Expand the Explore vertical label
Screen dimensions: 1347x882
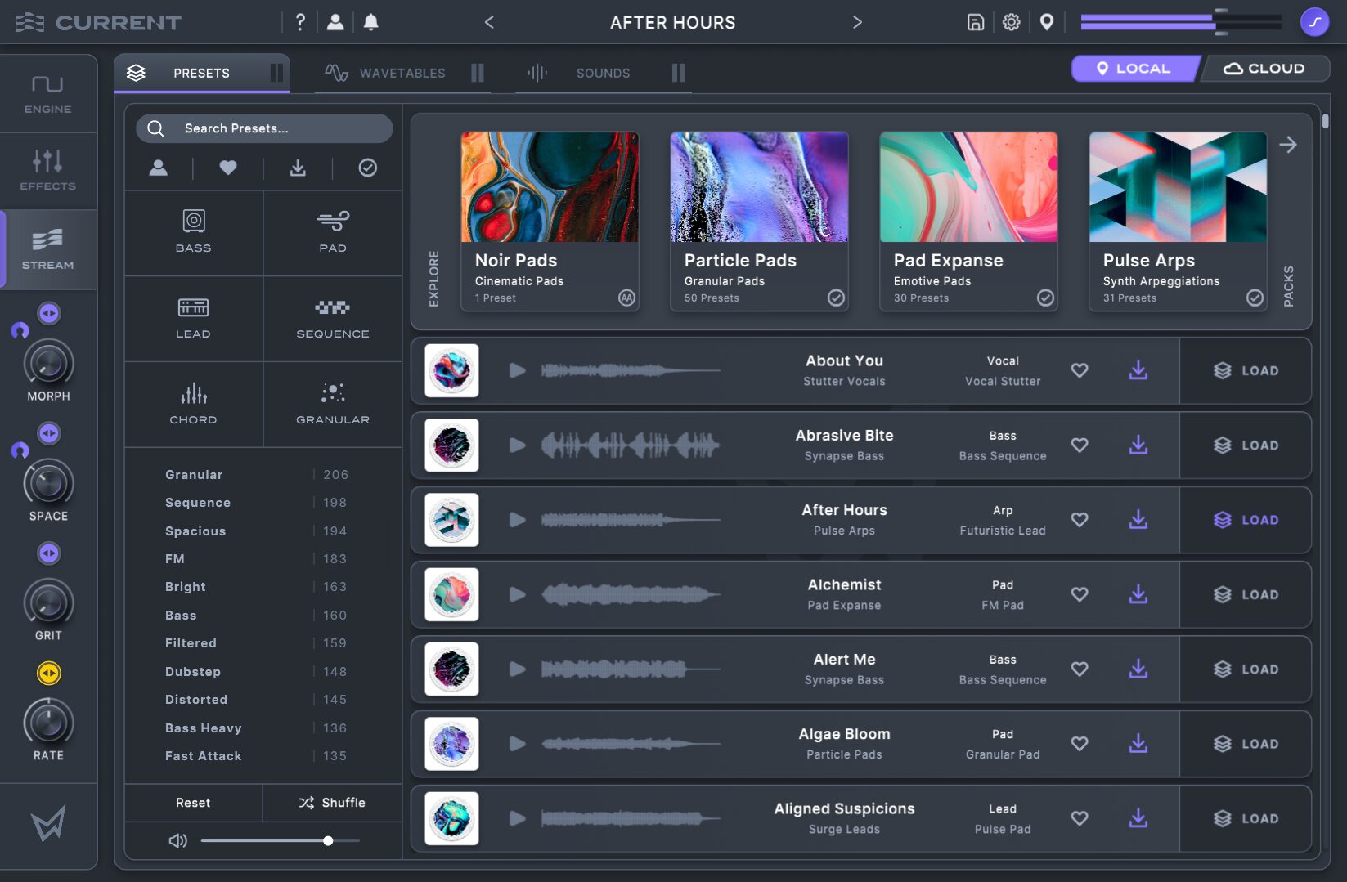pyautogui.click(x=433, y=278)
